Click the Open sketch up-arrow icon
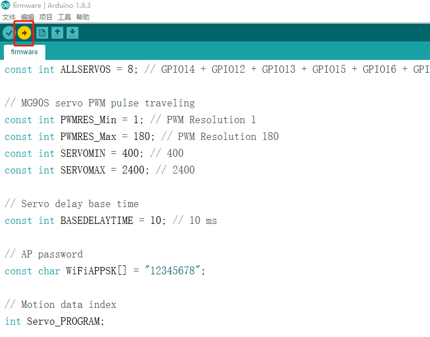 [57, 33]
